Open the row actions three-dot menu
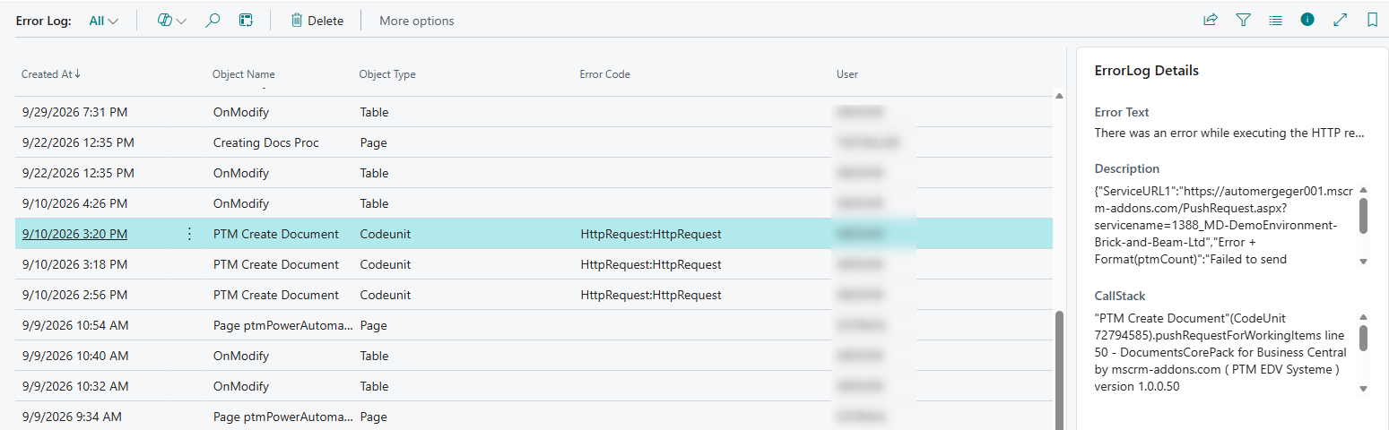 point(189,234)
